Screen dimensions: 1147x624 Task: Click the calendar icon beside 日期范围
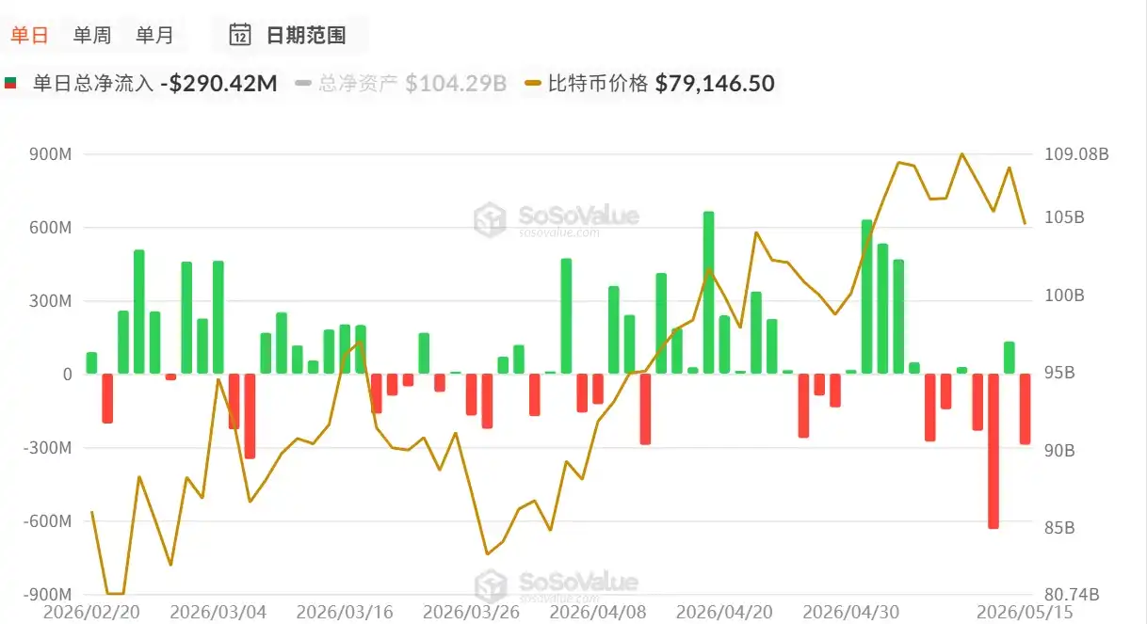click(x=240, y=35)
